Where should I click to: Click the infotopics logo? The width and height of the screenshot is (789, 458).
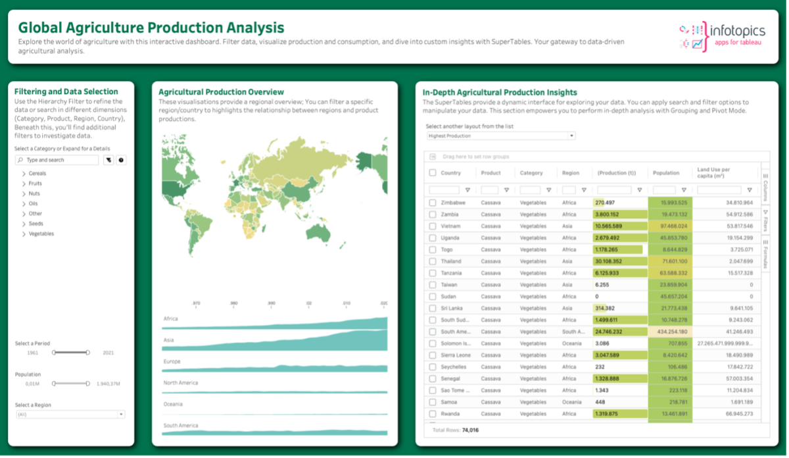(x=736, y=29)
